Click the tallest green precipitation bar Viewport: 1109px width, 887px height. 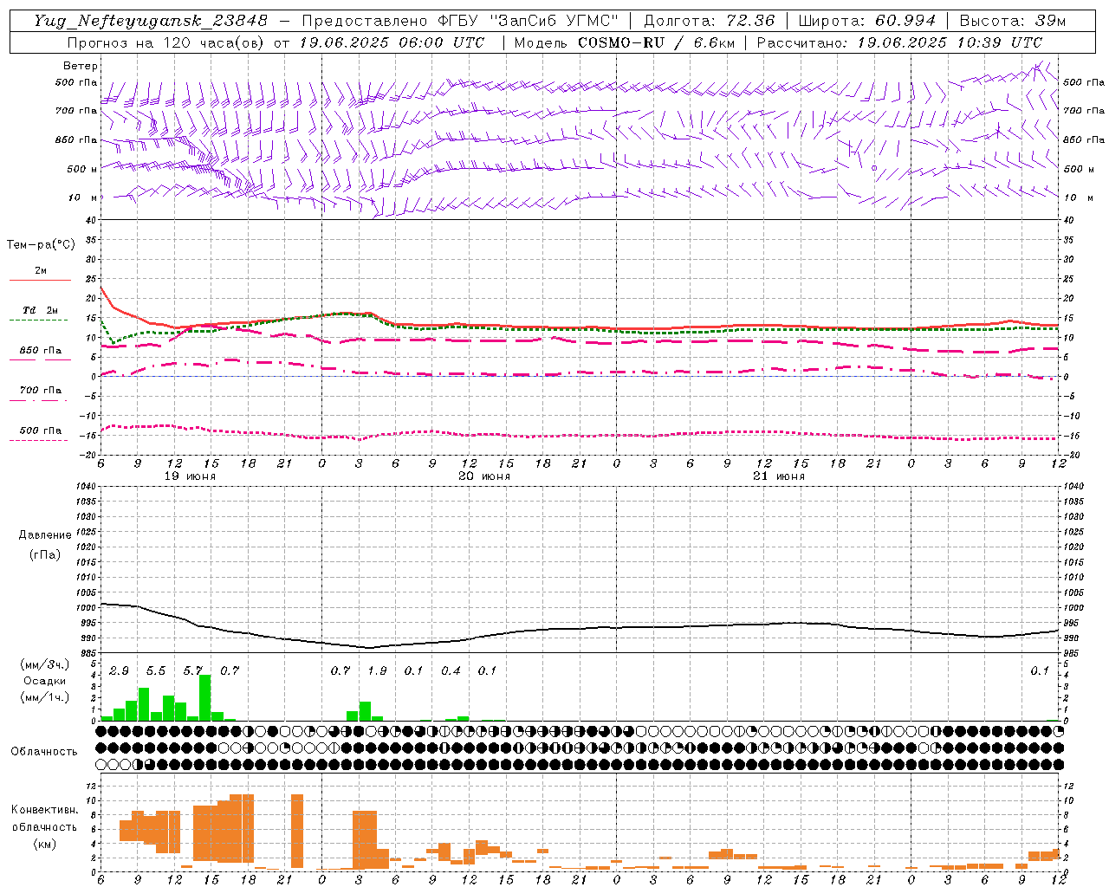(x=205, y=697)
